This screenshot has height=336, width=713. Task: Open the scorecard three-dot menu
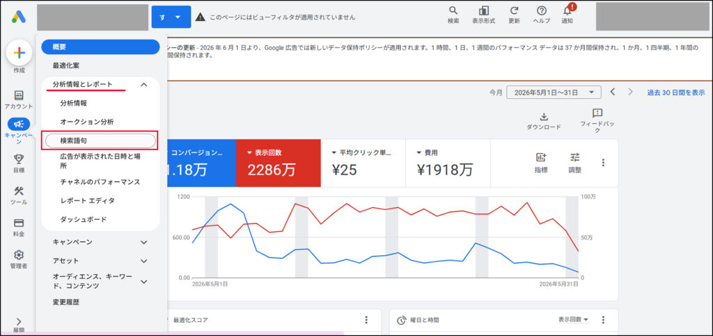click(604, 163)
